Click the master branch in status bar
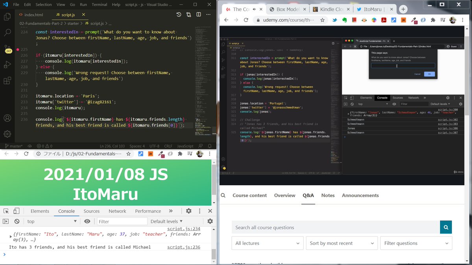Screen dimensions: 472x265 [x=13, y=146]
